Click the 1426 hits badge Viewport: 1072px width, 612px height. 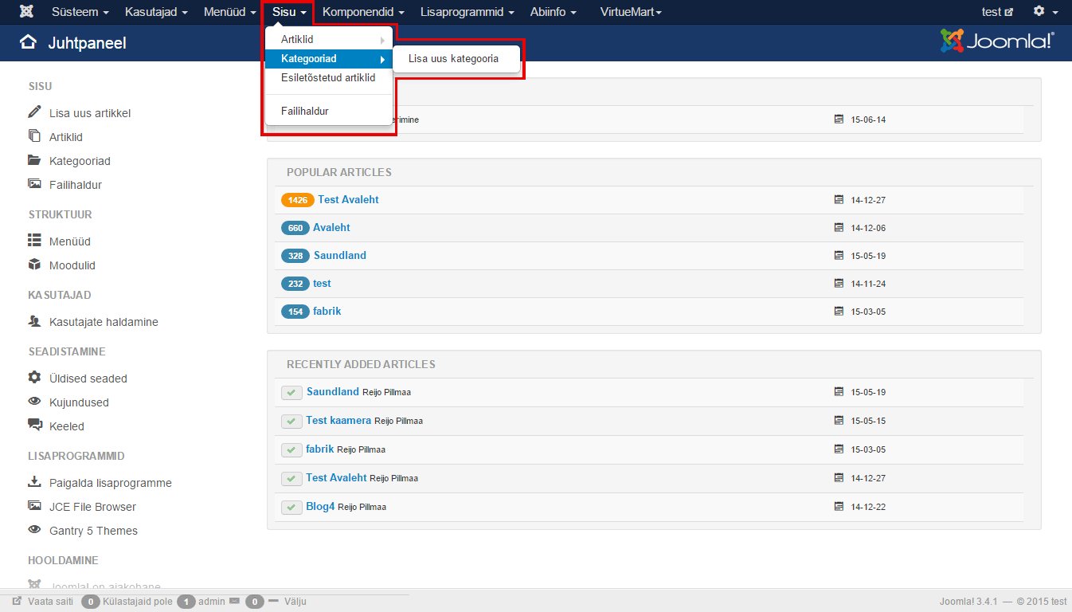click(x=298, y=200)
